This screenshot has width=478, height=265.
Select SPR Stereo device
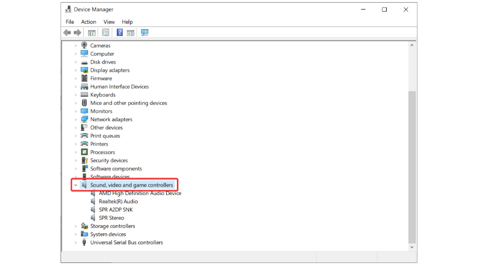point(112,218)
